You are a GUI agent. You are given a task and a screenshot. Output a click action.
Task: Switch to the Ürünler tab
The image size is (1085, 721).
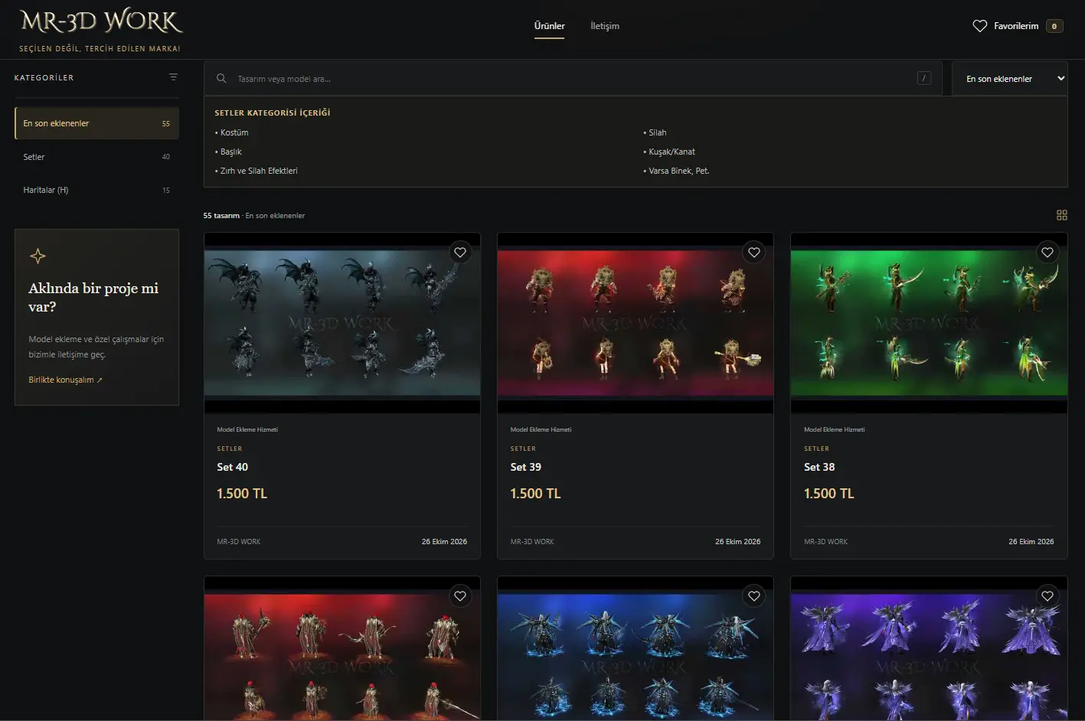(549, 26)
